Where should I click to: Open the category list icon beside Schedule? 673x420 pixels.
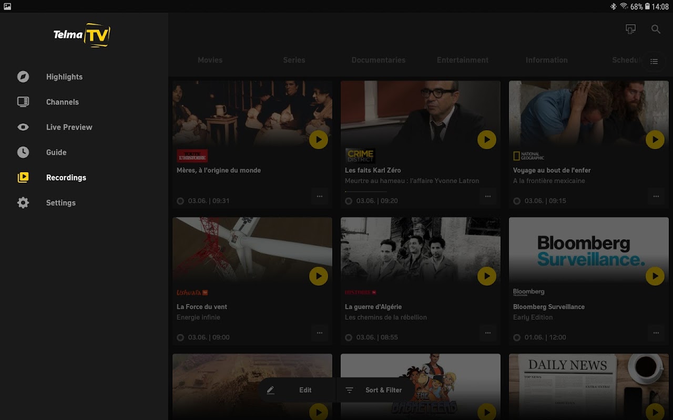654,61
